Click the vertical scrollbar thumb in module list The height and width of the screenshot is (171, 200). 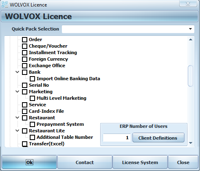(x=190, y=76)
